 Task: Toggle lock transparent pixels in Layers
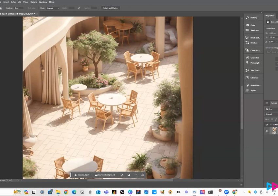(x=272, y=119)
